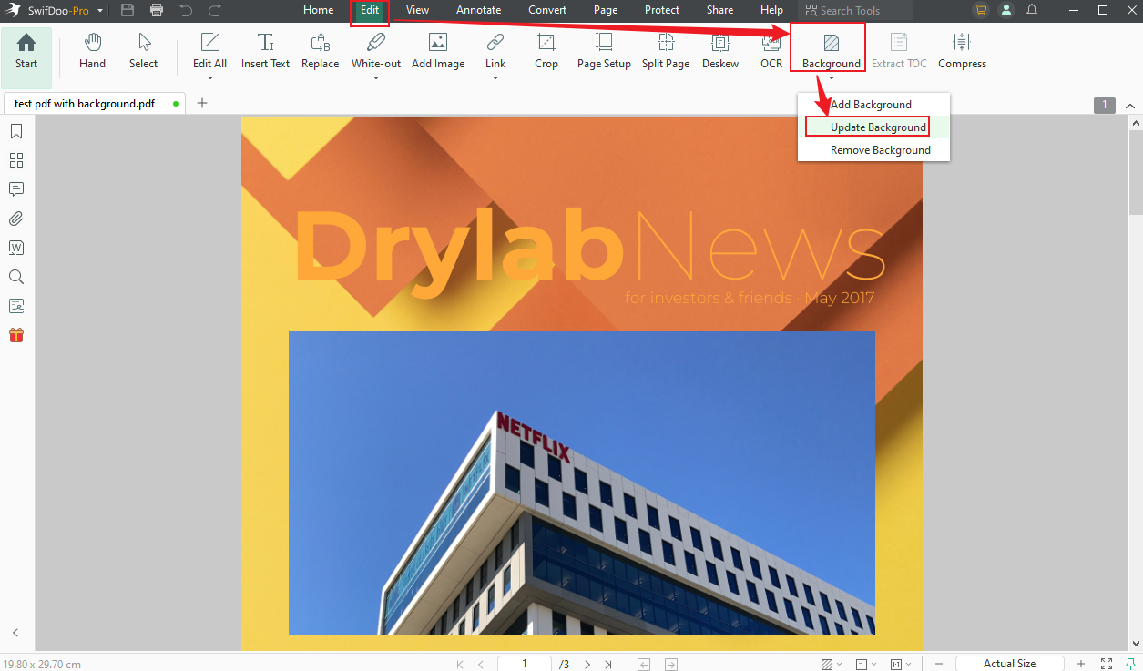
Task: Expand the Edit All dropdown arrow
Action: pyautogui.click(x=209, y=78)
